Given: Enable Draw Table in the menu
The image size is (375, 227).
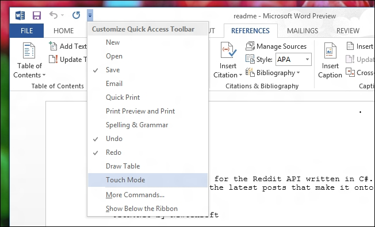Looking at the screenshot, I should tap(148, 166).
